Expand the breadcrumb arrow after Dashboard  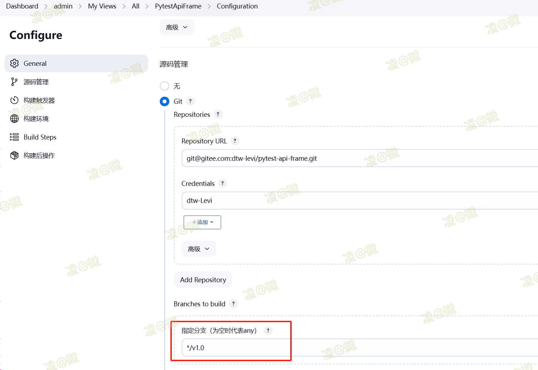tap(46, 6)
